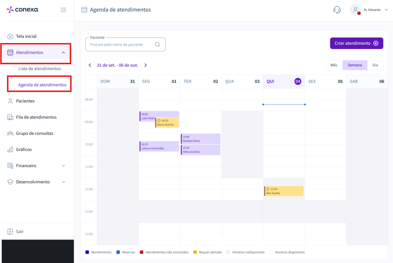Toggle the hamburger menu icon
The width and height of the screenshot is (393, 263).
63,10
